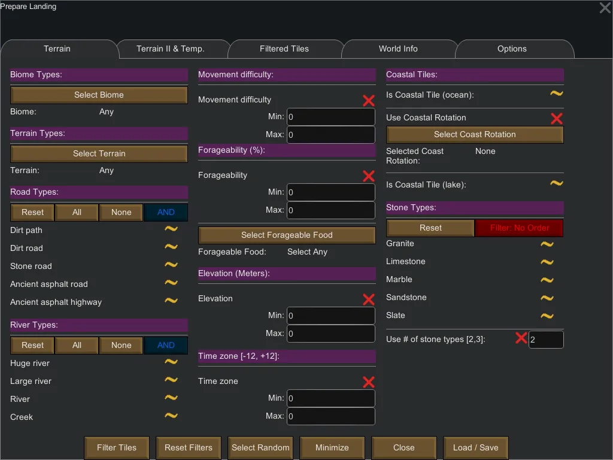
Task: Open the World Info tab
Action: point(398,49)
